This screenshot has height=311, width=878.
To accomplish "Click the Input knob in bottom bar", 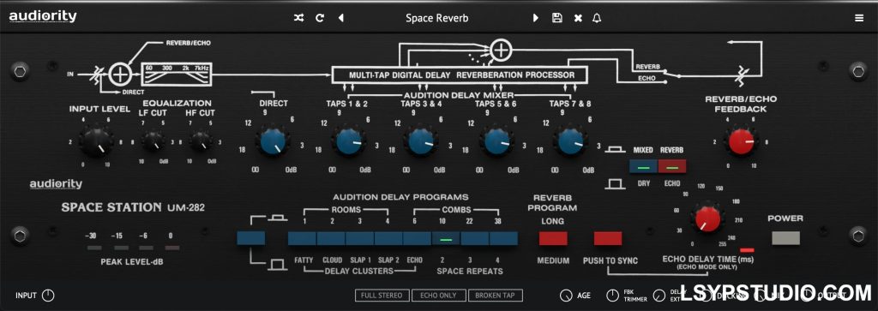I will click(x=48, y=296).
